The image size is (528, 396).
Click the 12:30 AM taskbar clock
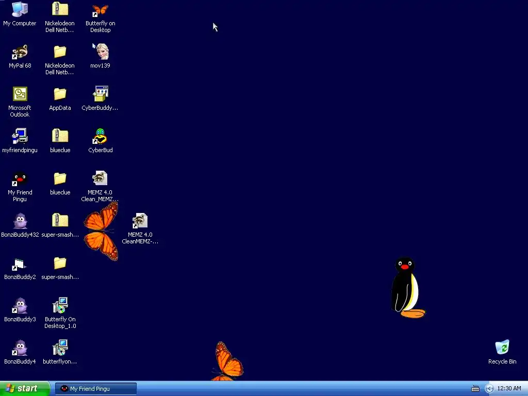pos(509,389)
